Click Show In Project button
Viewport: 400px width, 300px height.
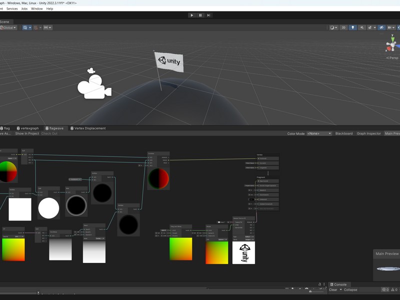click(x=27, y=133)
